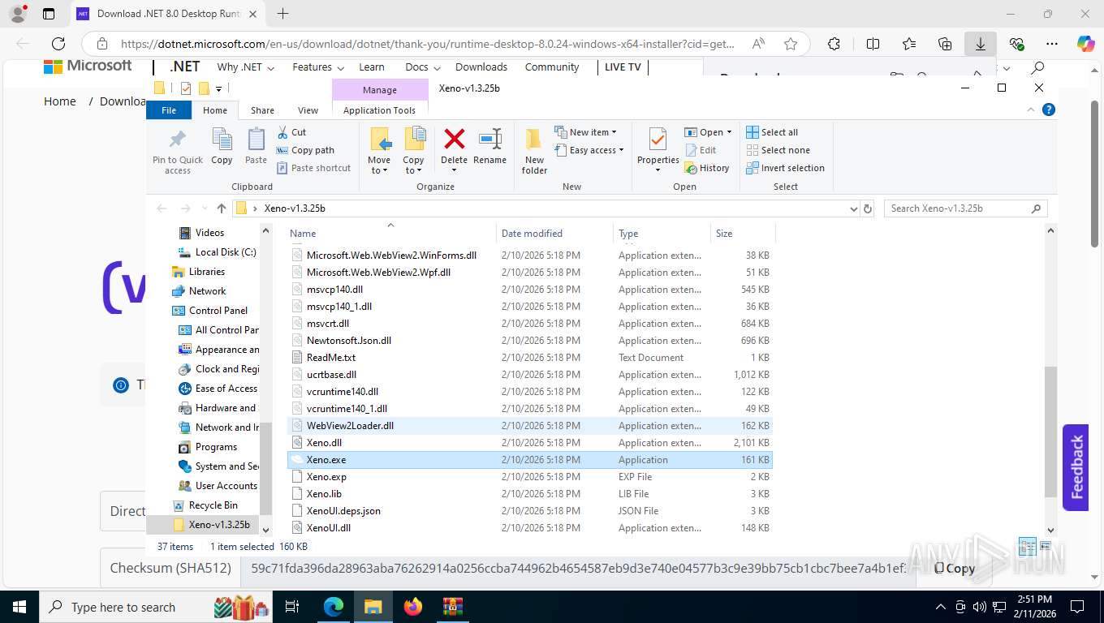Click the Windows taskbar search box
1104x623 pixels.
(x=155, y=607)
